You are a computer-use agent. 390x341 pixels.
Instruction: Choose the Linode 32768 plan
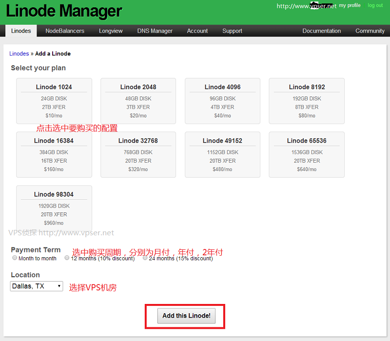click(138, 154)
